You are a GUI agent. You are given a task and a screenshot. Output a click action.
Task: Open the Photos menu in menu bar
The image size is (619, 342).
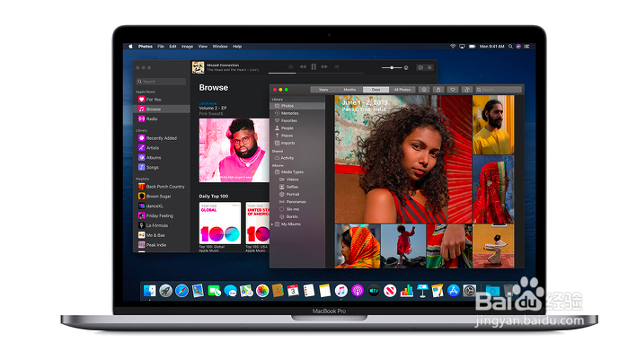coord(146,46)
